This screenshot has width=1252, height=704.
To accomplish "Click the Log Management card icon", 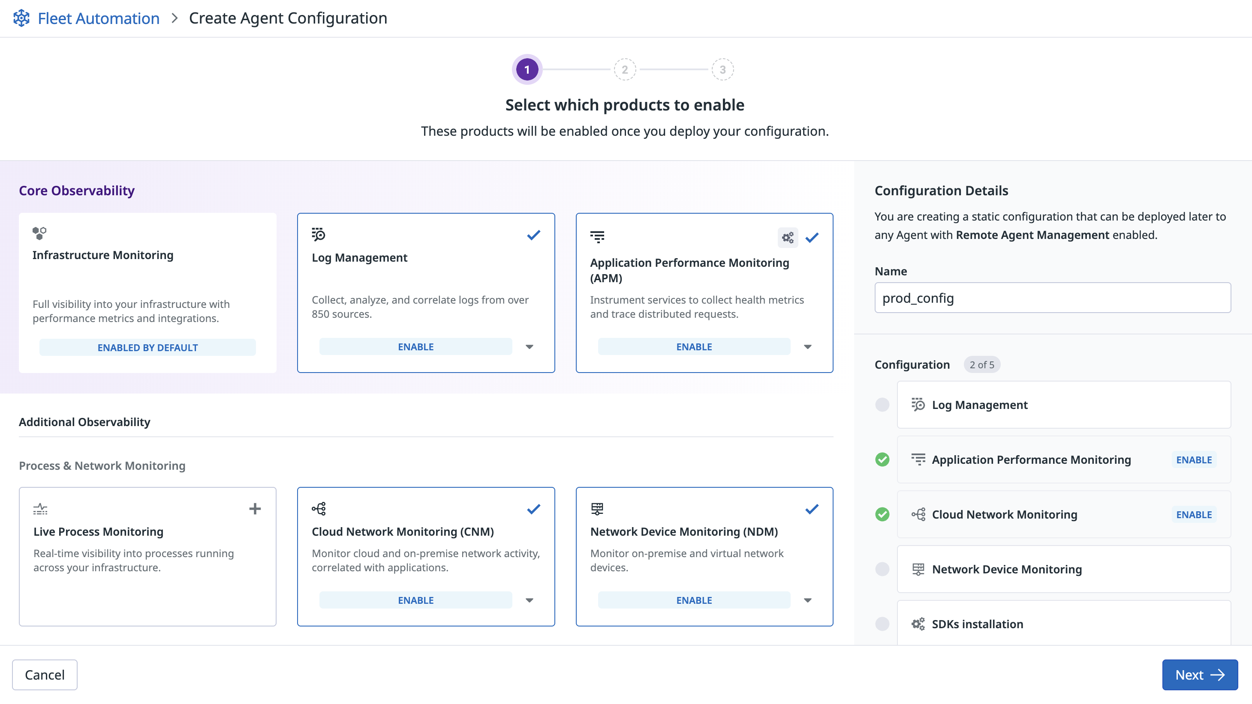I will click(x=318, y=234).
